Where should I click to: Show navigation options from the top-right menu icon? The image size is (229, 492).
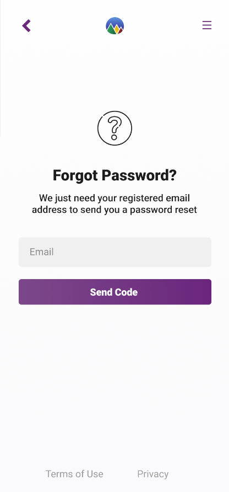(x=207, y=25)
